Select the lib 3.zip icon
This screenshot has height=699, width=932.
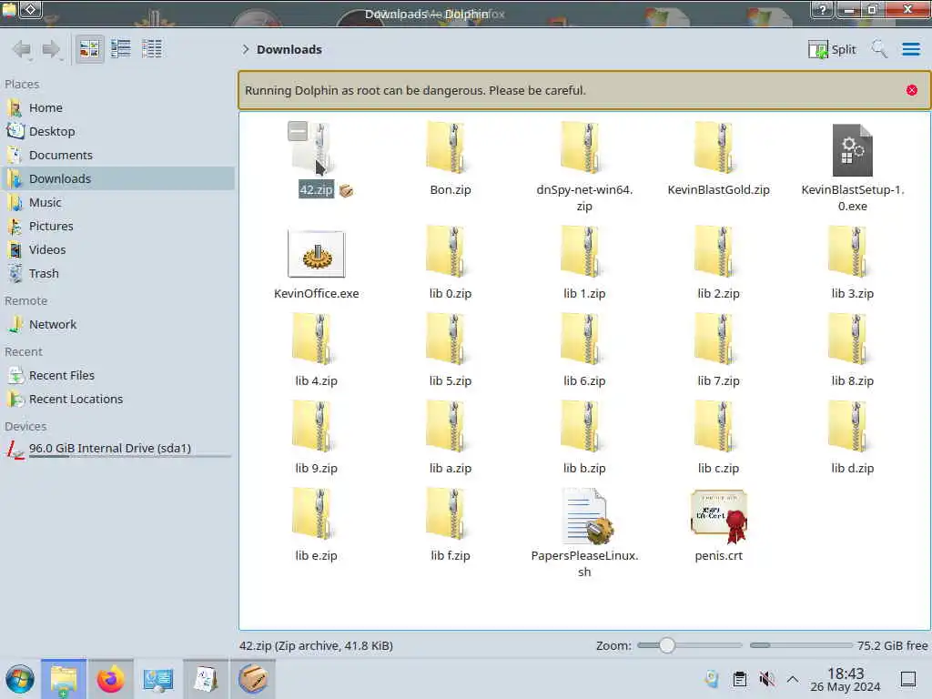click(x=852, y=252)
